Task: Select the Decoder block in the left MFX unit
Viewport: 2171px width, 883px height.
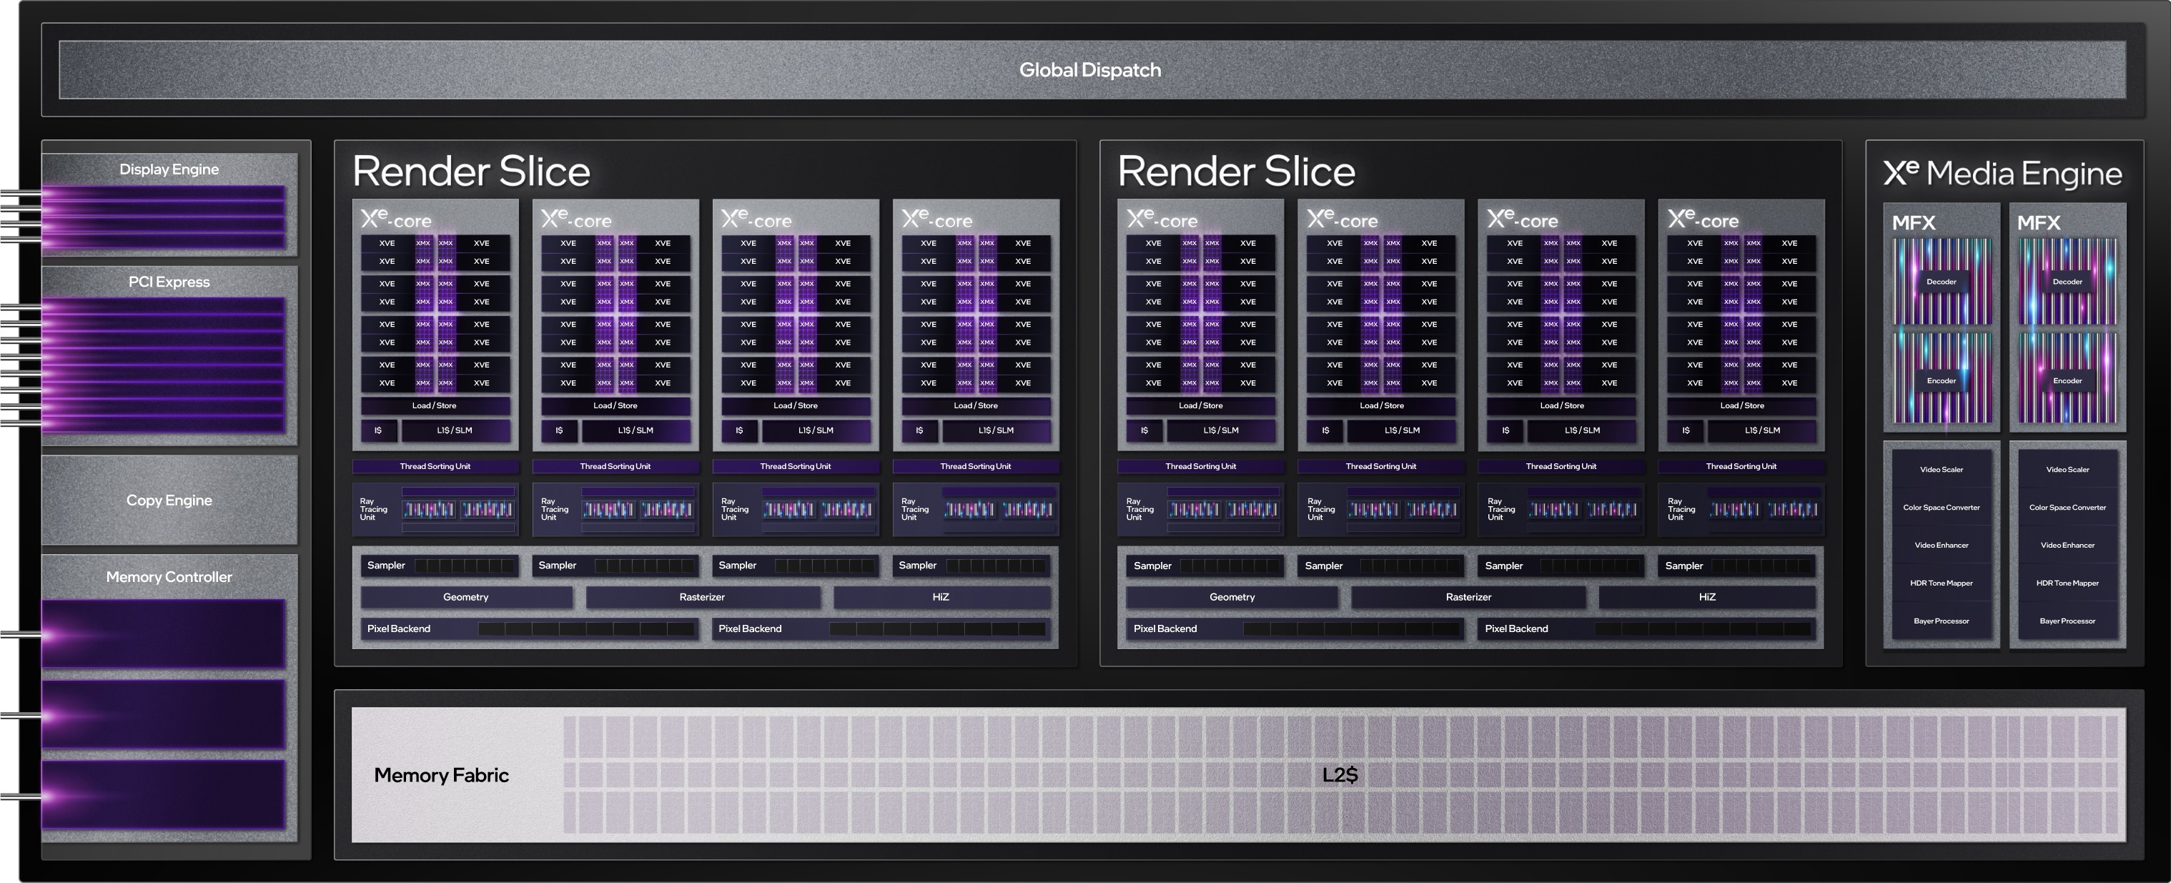Action: pyautogui.click(x=1943, y=282)
